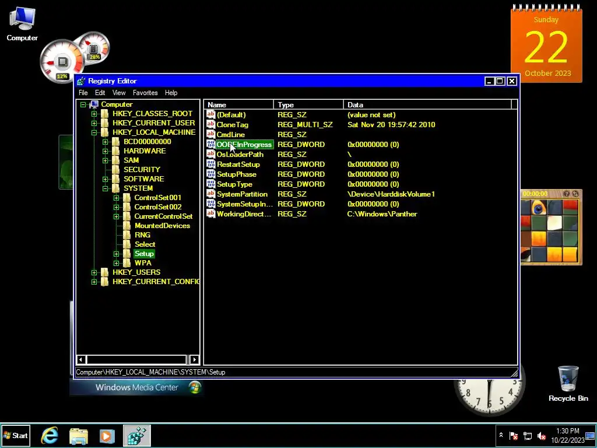Open Windows Media Player taskbar icon
Screen dimensions: 597x448
(107, 435)
